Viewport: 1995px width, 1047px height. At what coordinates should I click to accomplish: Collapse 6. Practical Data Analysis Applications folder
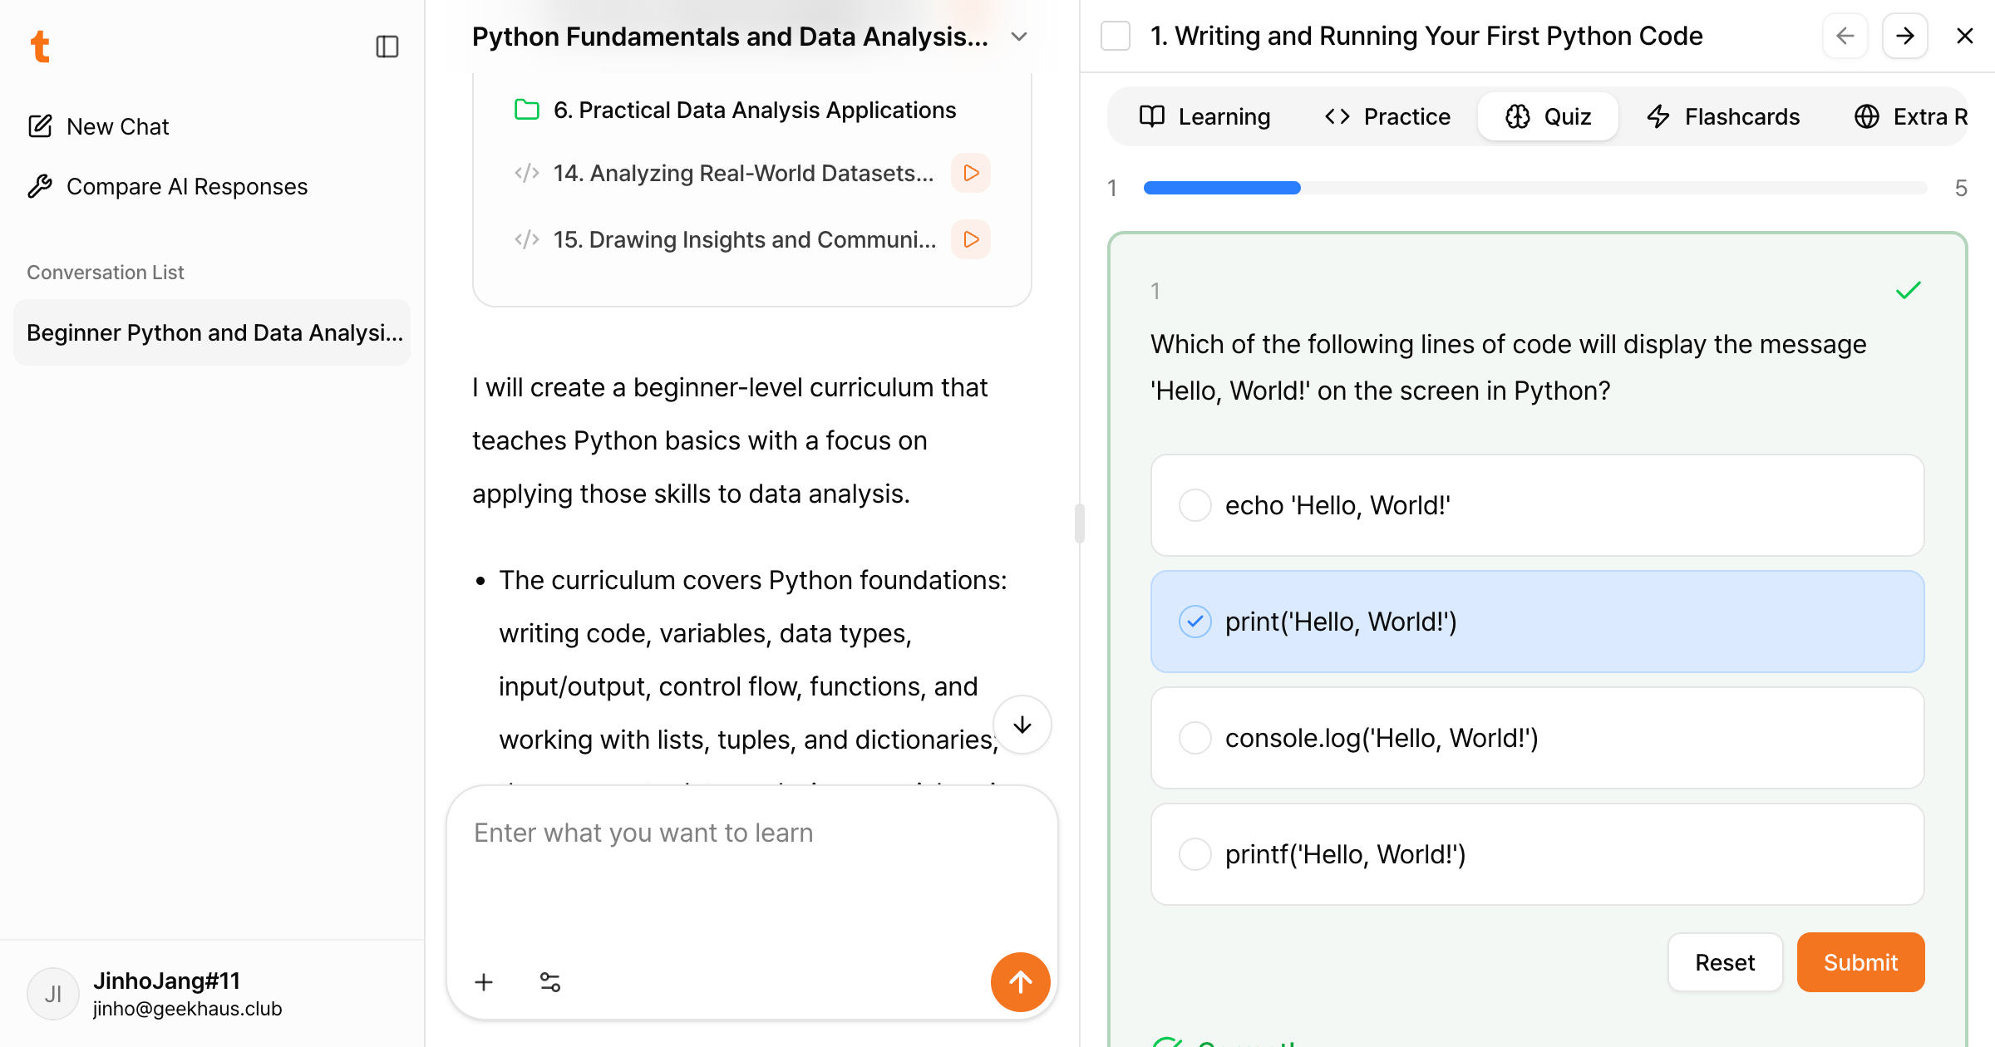[x=753, y=110]
